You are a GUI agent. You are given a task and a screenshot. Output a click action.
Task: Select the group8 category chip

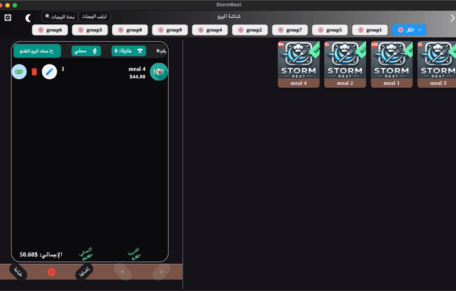[x=130, y=30]
